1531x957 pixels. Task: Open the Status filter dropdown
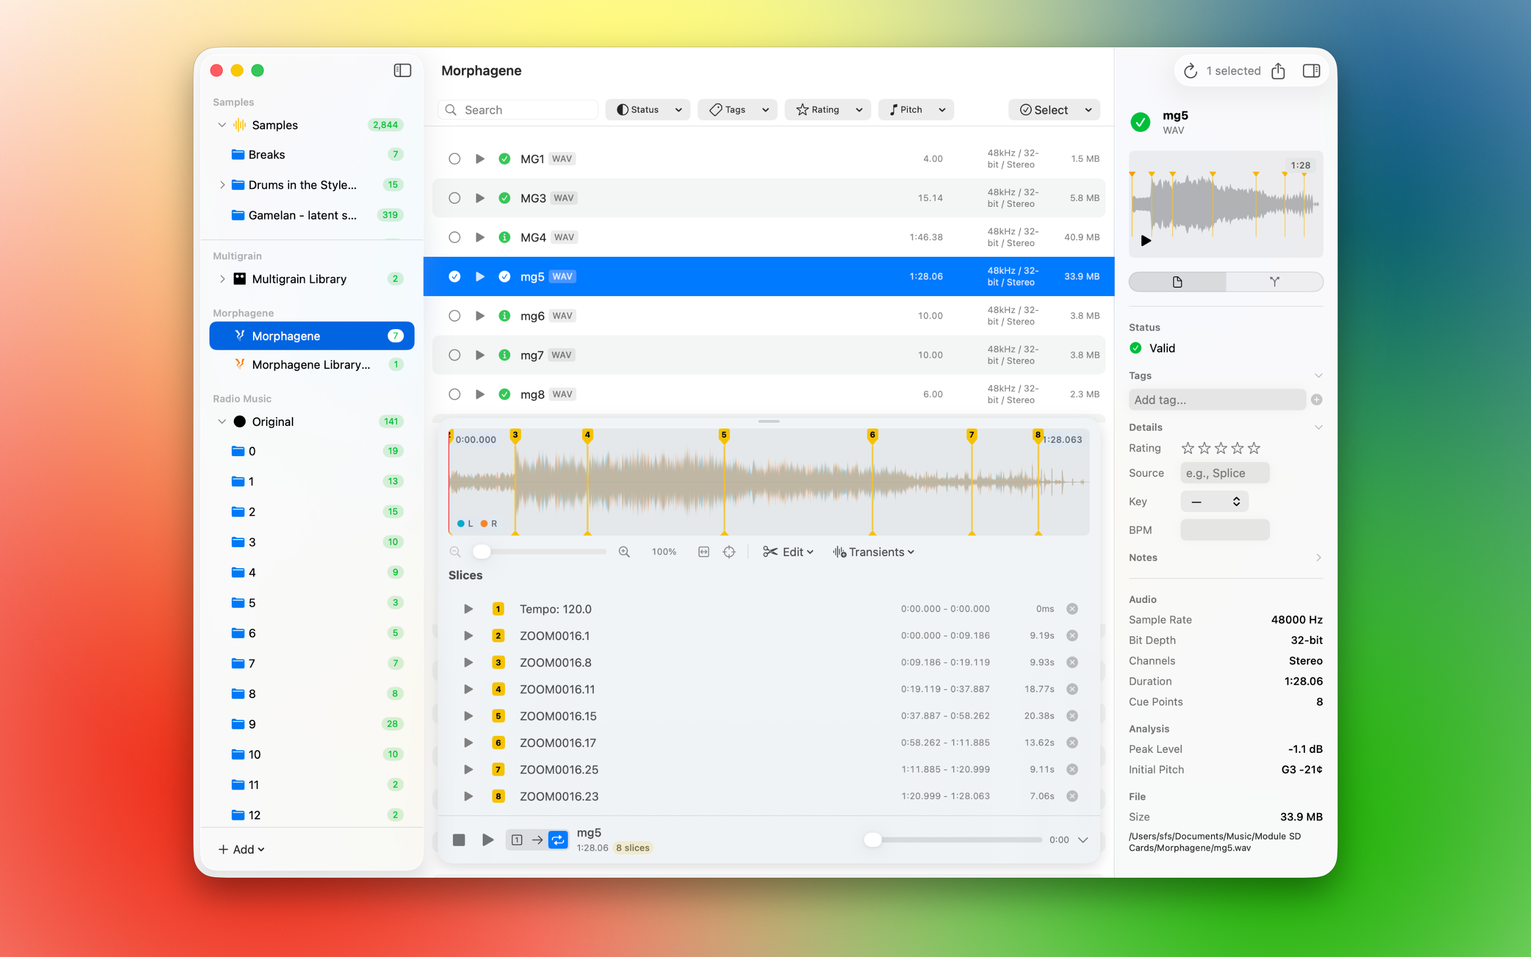pyautogui.click(x=647, y=110)
